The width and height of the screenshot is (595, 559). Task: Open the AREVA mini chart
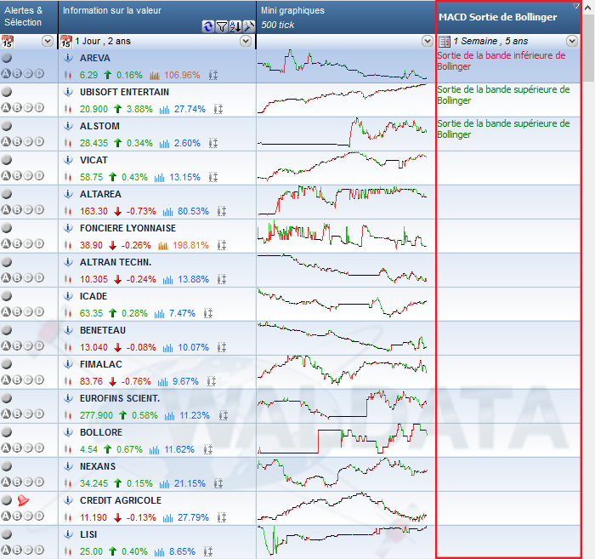(343, 66)
